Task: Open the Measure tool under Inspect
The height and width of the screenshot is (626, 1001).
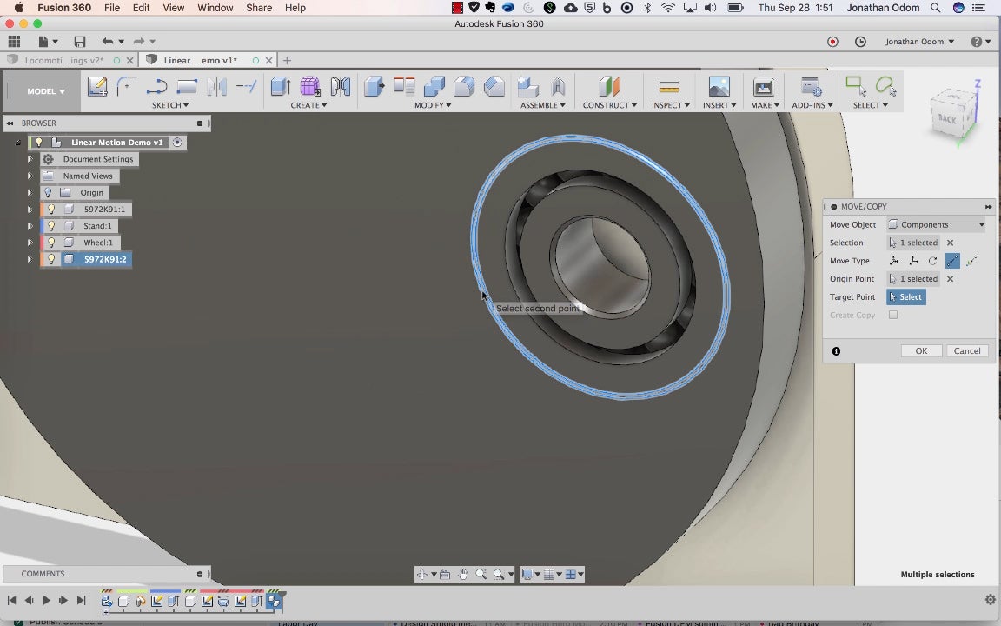Action: [668, 86]
